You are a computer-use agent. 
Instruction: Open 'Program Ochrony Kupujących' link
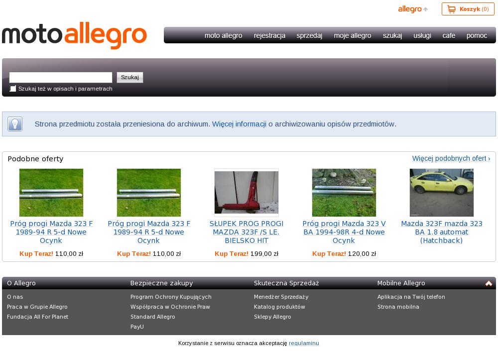171,297
